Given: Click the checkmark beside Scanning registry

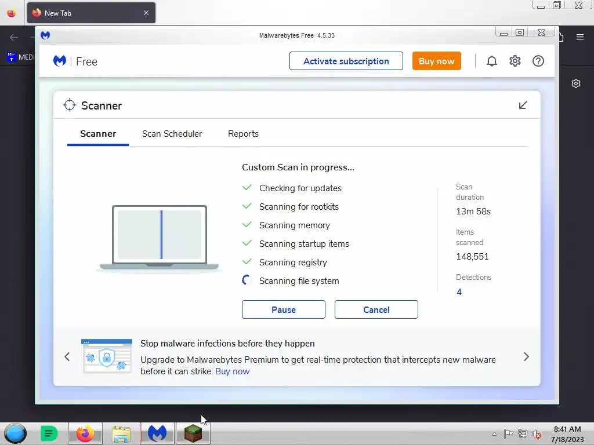Looking at the screenshot, I should (x=247, y=262).
